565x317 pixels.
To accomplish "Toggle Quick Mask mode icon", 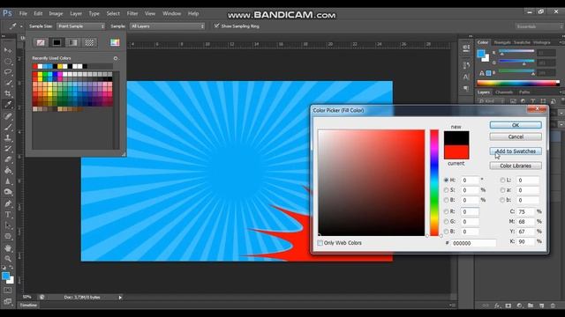I will pyautogui.click(x=8, y=290).
